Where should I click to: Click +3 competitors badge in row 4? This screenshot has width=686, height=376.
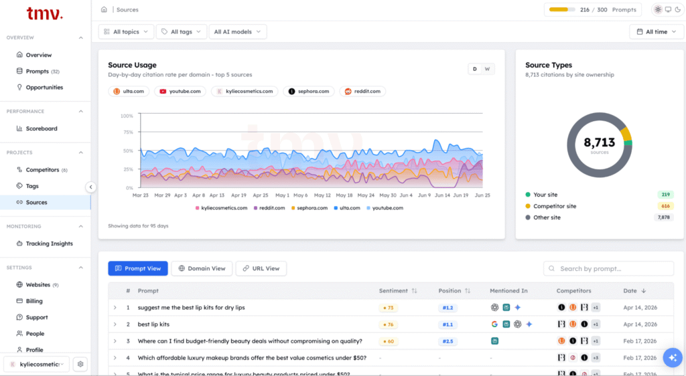(x=596, y=358)
